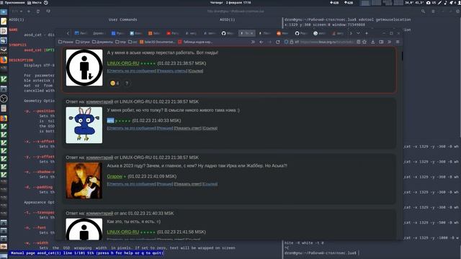461x259 pixels.
Task: Click the clock icon next to Места
Action: [46, 3]
